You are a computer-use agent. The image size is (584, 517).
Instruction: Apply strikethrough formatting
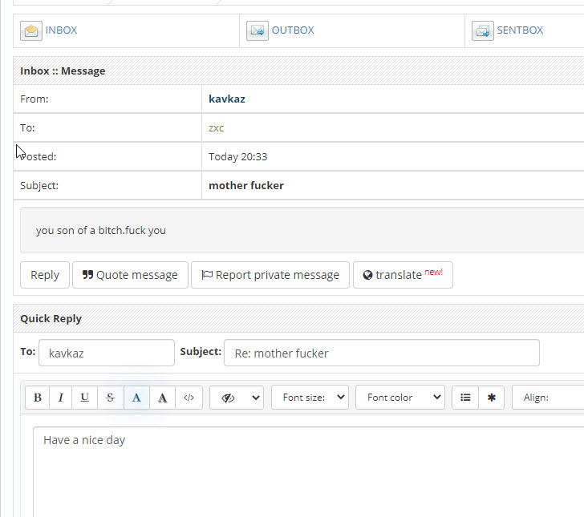pos(111,398)
